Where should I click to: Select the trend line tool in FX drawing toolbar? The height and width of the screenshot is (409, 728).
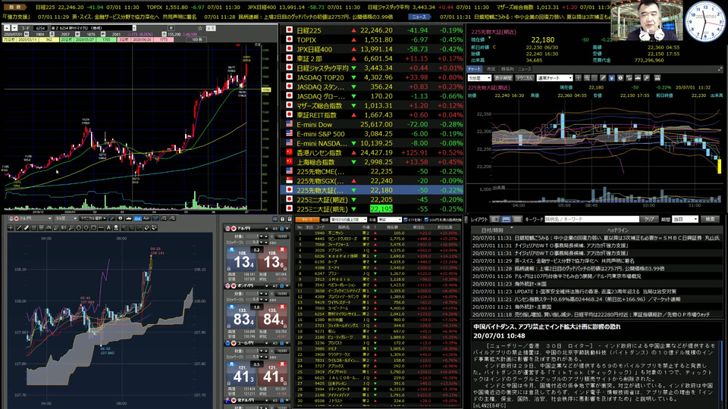pos(18,228)
